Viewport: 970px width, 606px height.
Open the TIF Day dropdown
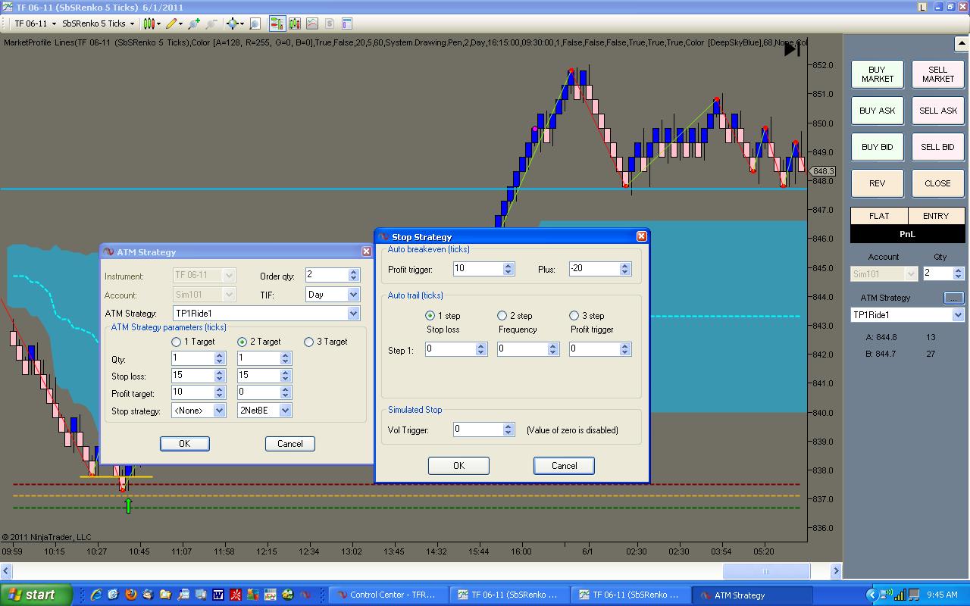point(353,295)
